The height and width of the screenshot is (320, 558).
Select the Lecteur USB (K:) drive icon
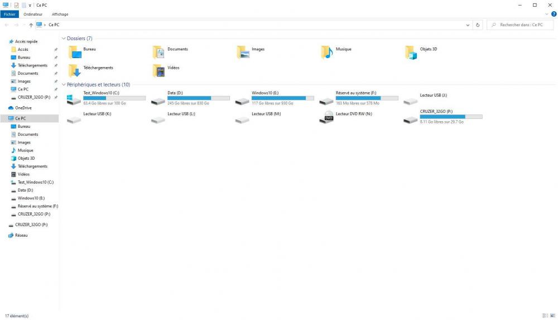(74, 120)
